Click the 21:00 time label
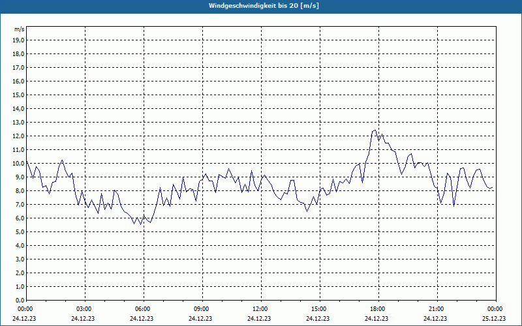Screen dimensions: 522x326 [437, 309]
